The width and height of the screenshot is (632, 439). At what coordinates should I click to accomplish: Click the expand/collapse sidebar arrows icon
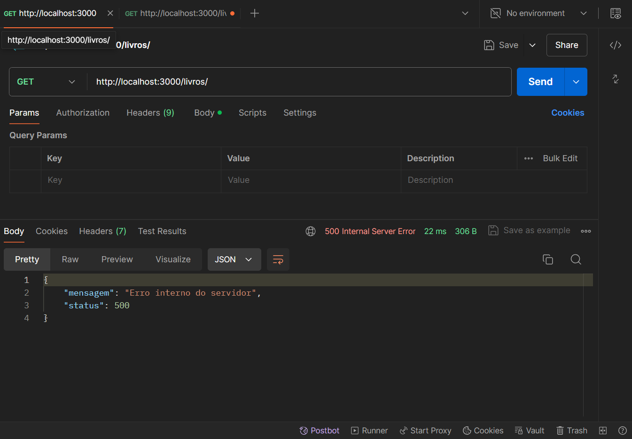[x=616, y=79]
